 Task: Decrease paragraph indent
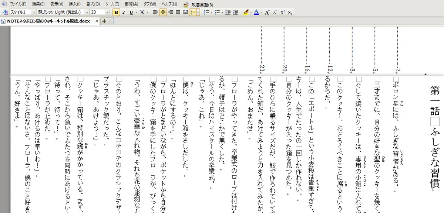tap(227, 12)
